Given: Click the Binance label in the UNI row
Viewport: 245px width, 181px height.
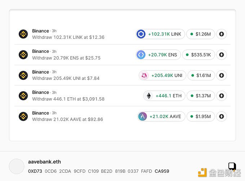Looking at the screenshot, I should [x=41, y=72].
